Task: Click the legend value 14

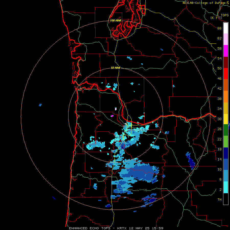Action: pos(220,159)
